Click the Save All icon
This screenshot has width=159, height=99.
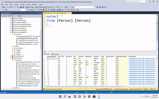click(x=23, y=7)
